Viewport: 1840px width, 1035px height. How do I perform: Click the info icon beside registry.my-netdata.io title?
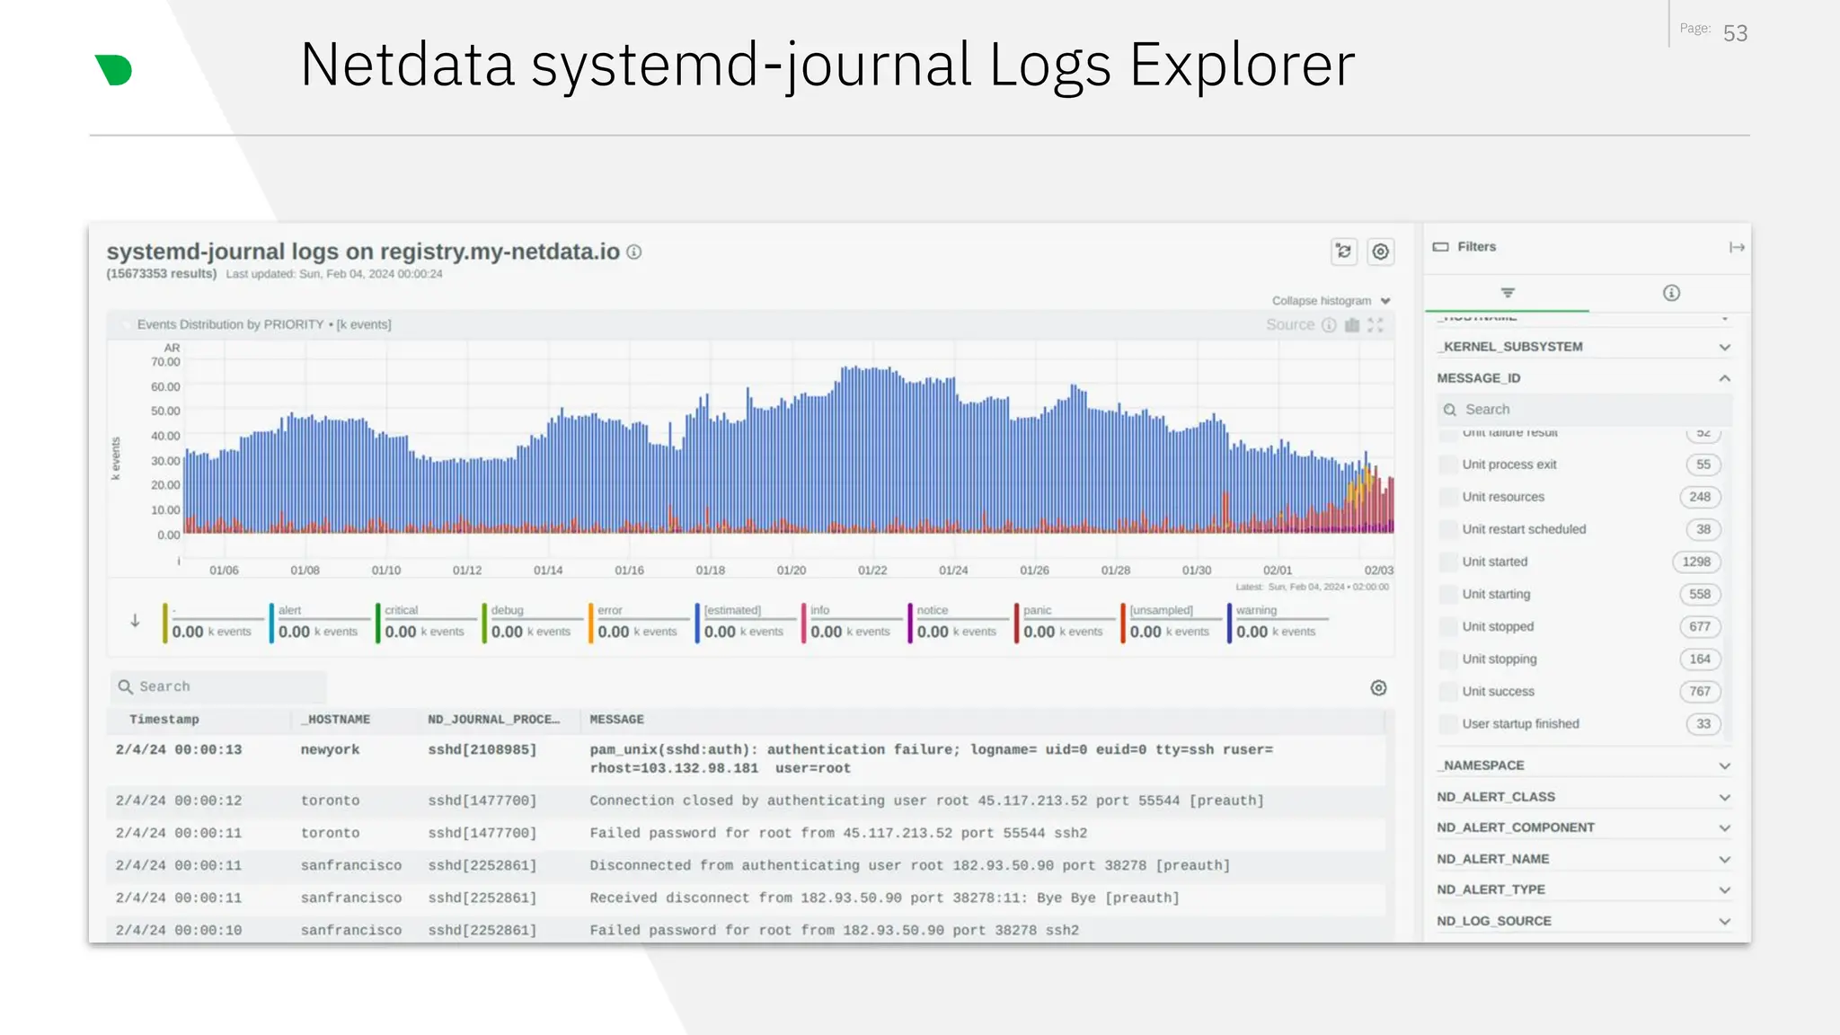click(x=634, y=252)
